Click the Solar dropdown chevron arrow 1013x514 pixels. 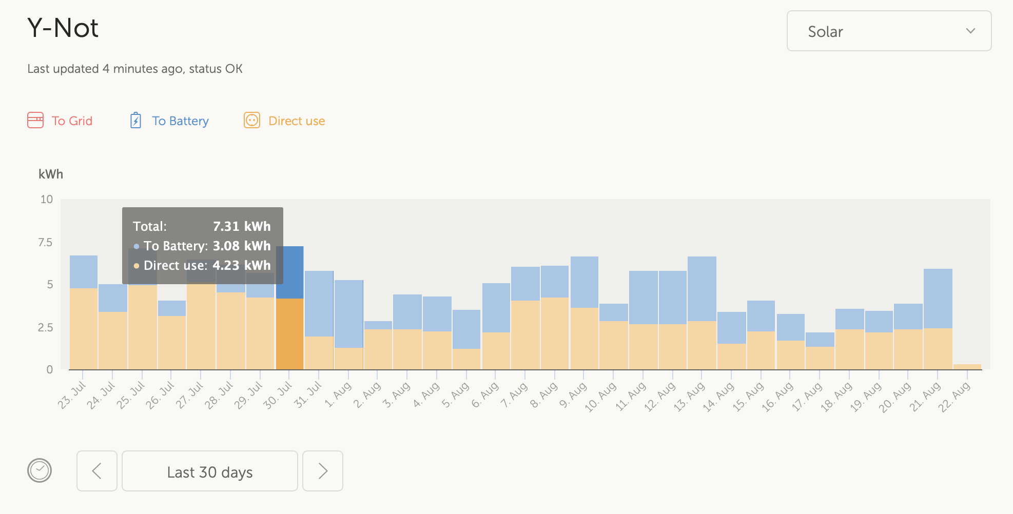(970, 31)
